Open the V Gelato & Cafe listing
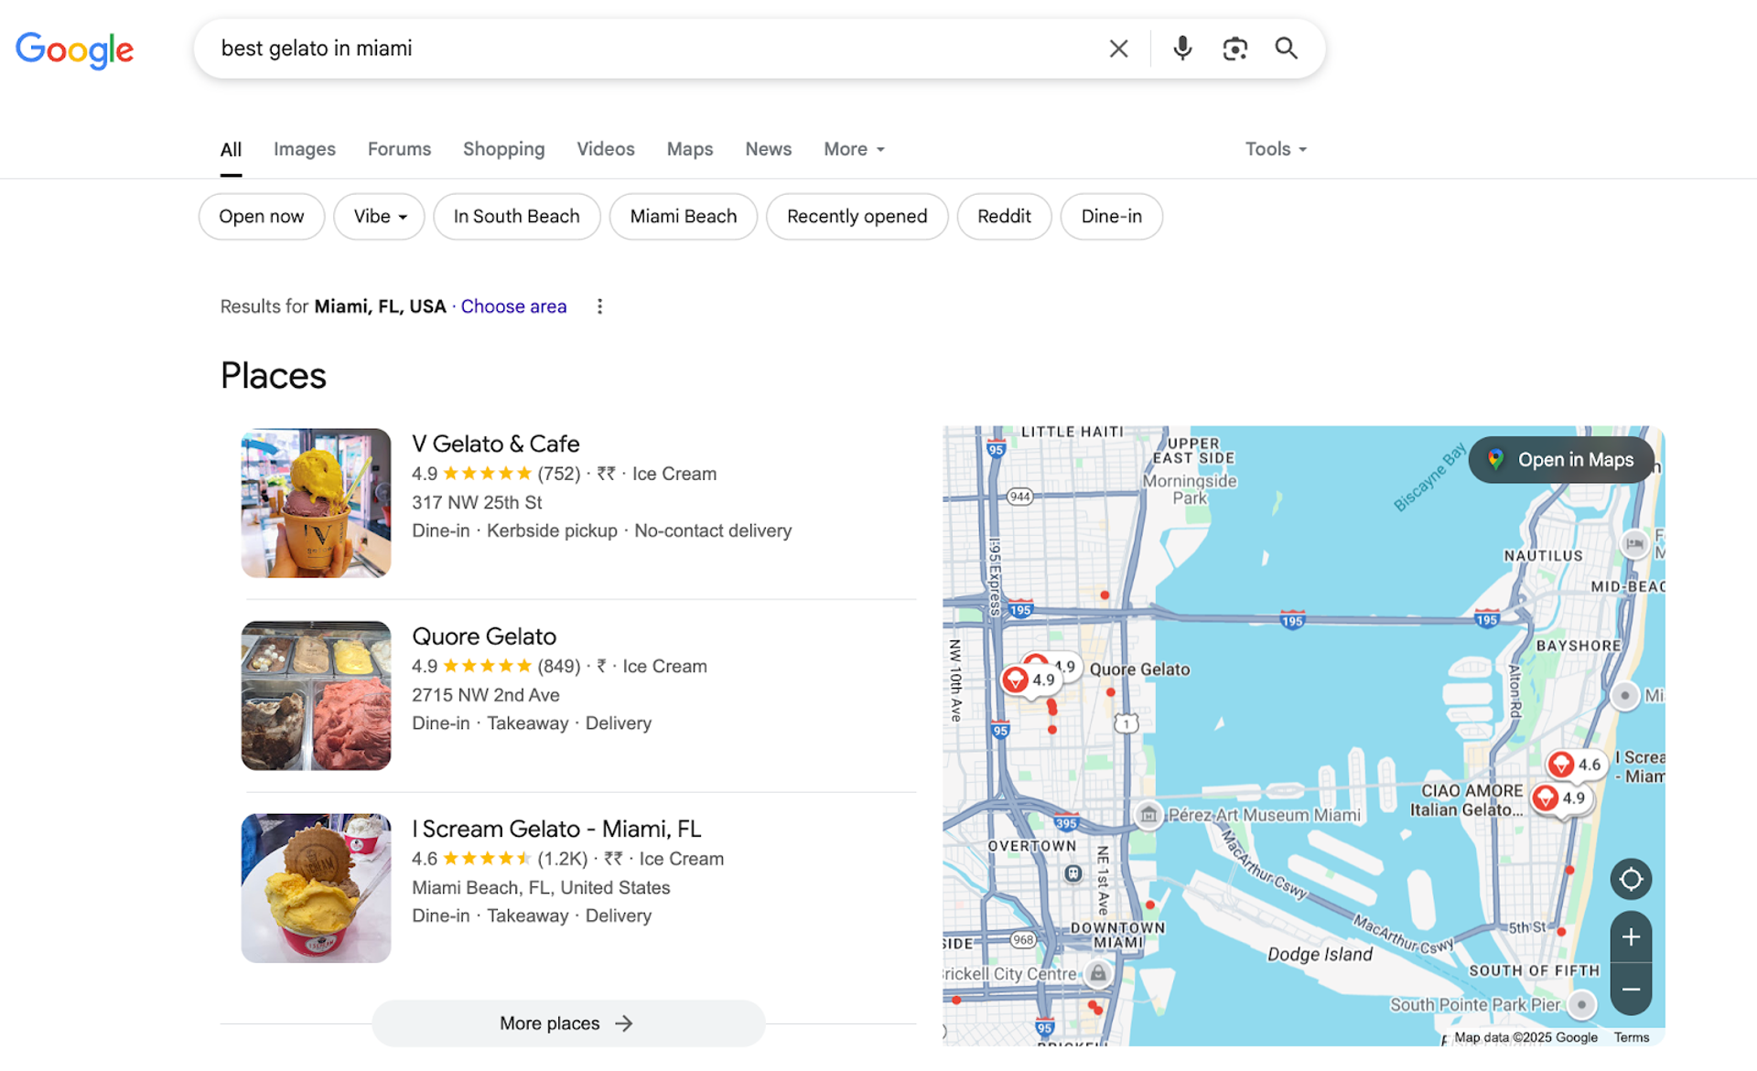Screen dimensions: 1757x1071 pyautogui.click(x=496, y=444)
